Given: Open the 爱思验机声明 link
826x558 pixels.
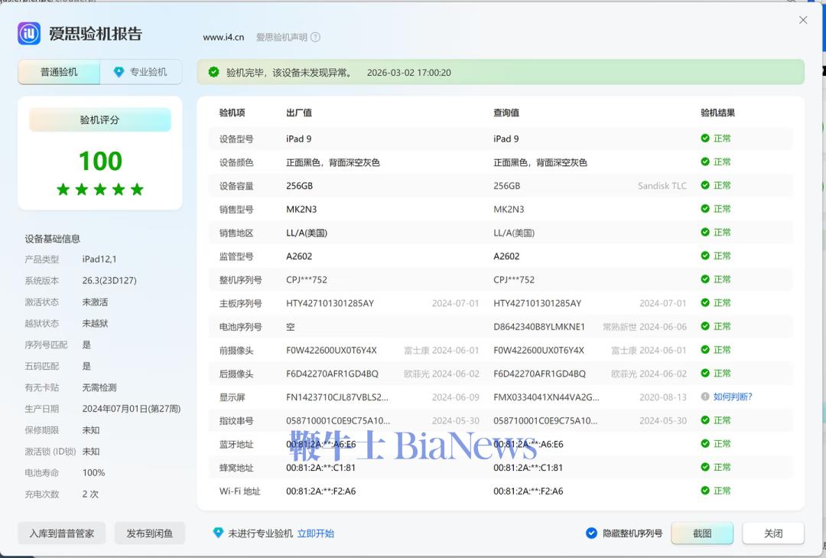Looking at the screenshot, I should [281, 37].
